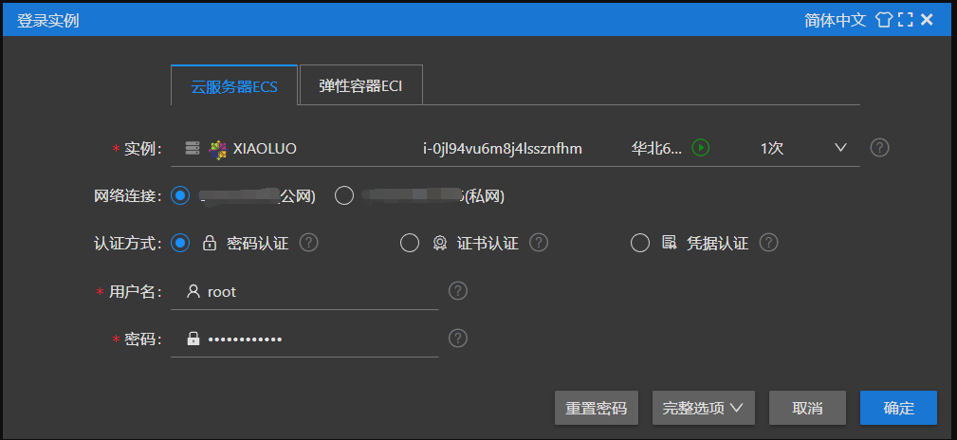
Task: Focus the 密码 input field
Action: (304, 339)
